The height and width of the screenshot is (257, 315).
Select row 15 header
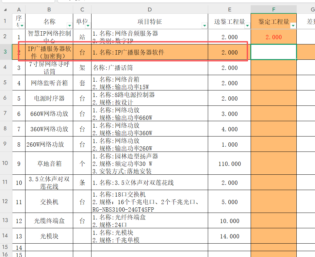(6, 248)
